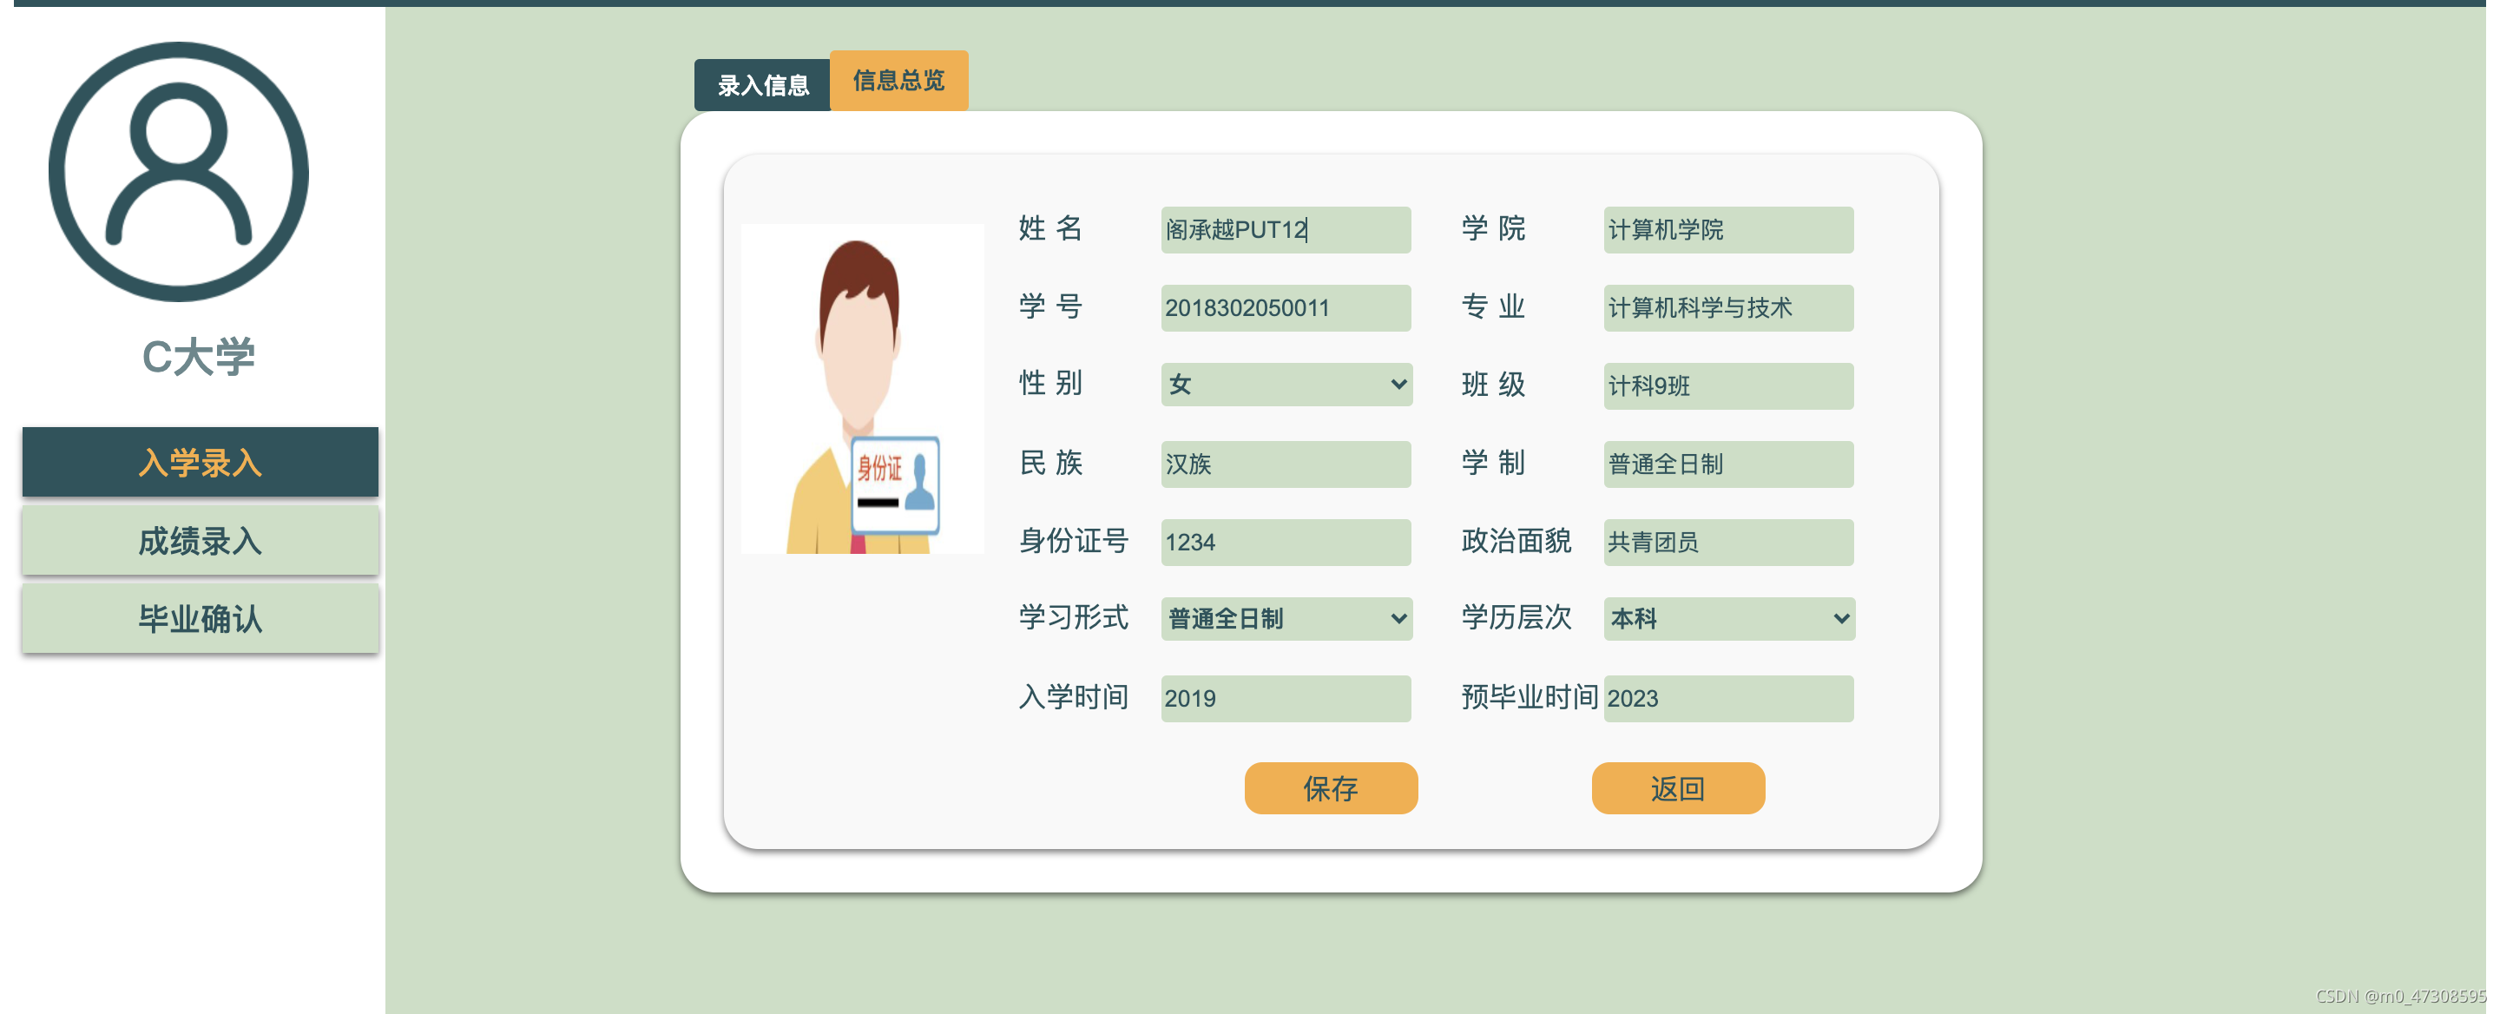2500x1014 pixels.
Task: Open 成绩录入 from the sidebar
Action: pyautogui.click(x=200, y=542)
